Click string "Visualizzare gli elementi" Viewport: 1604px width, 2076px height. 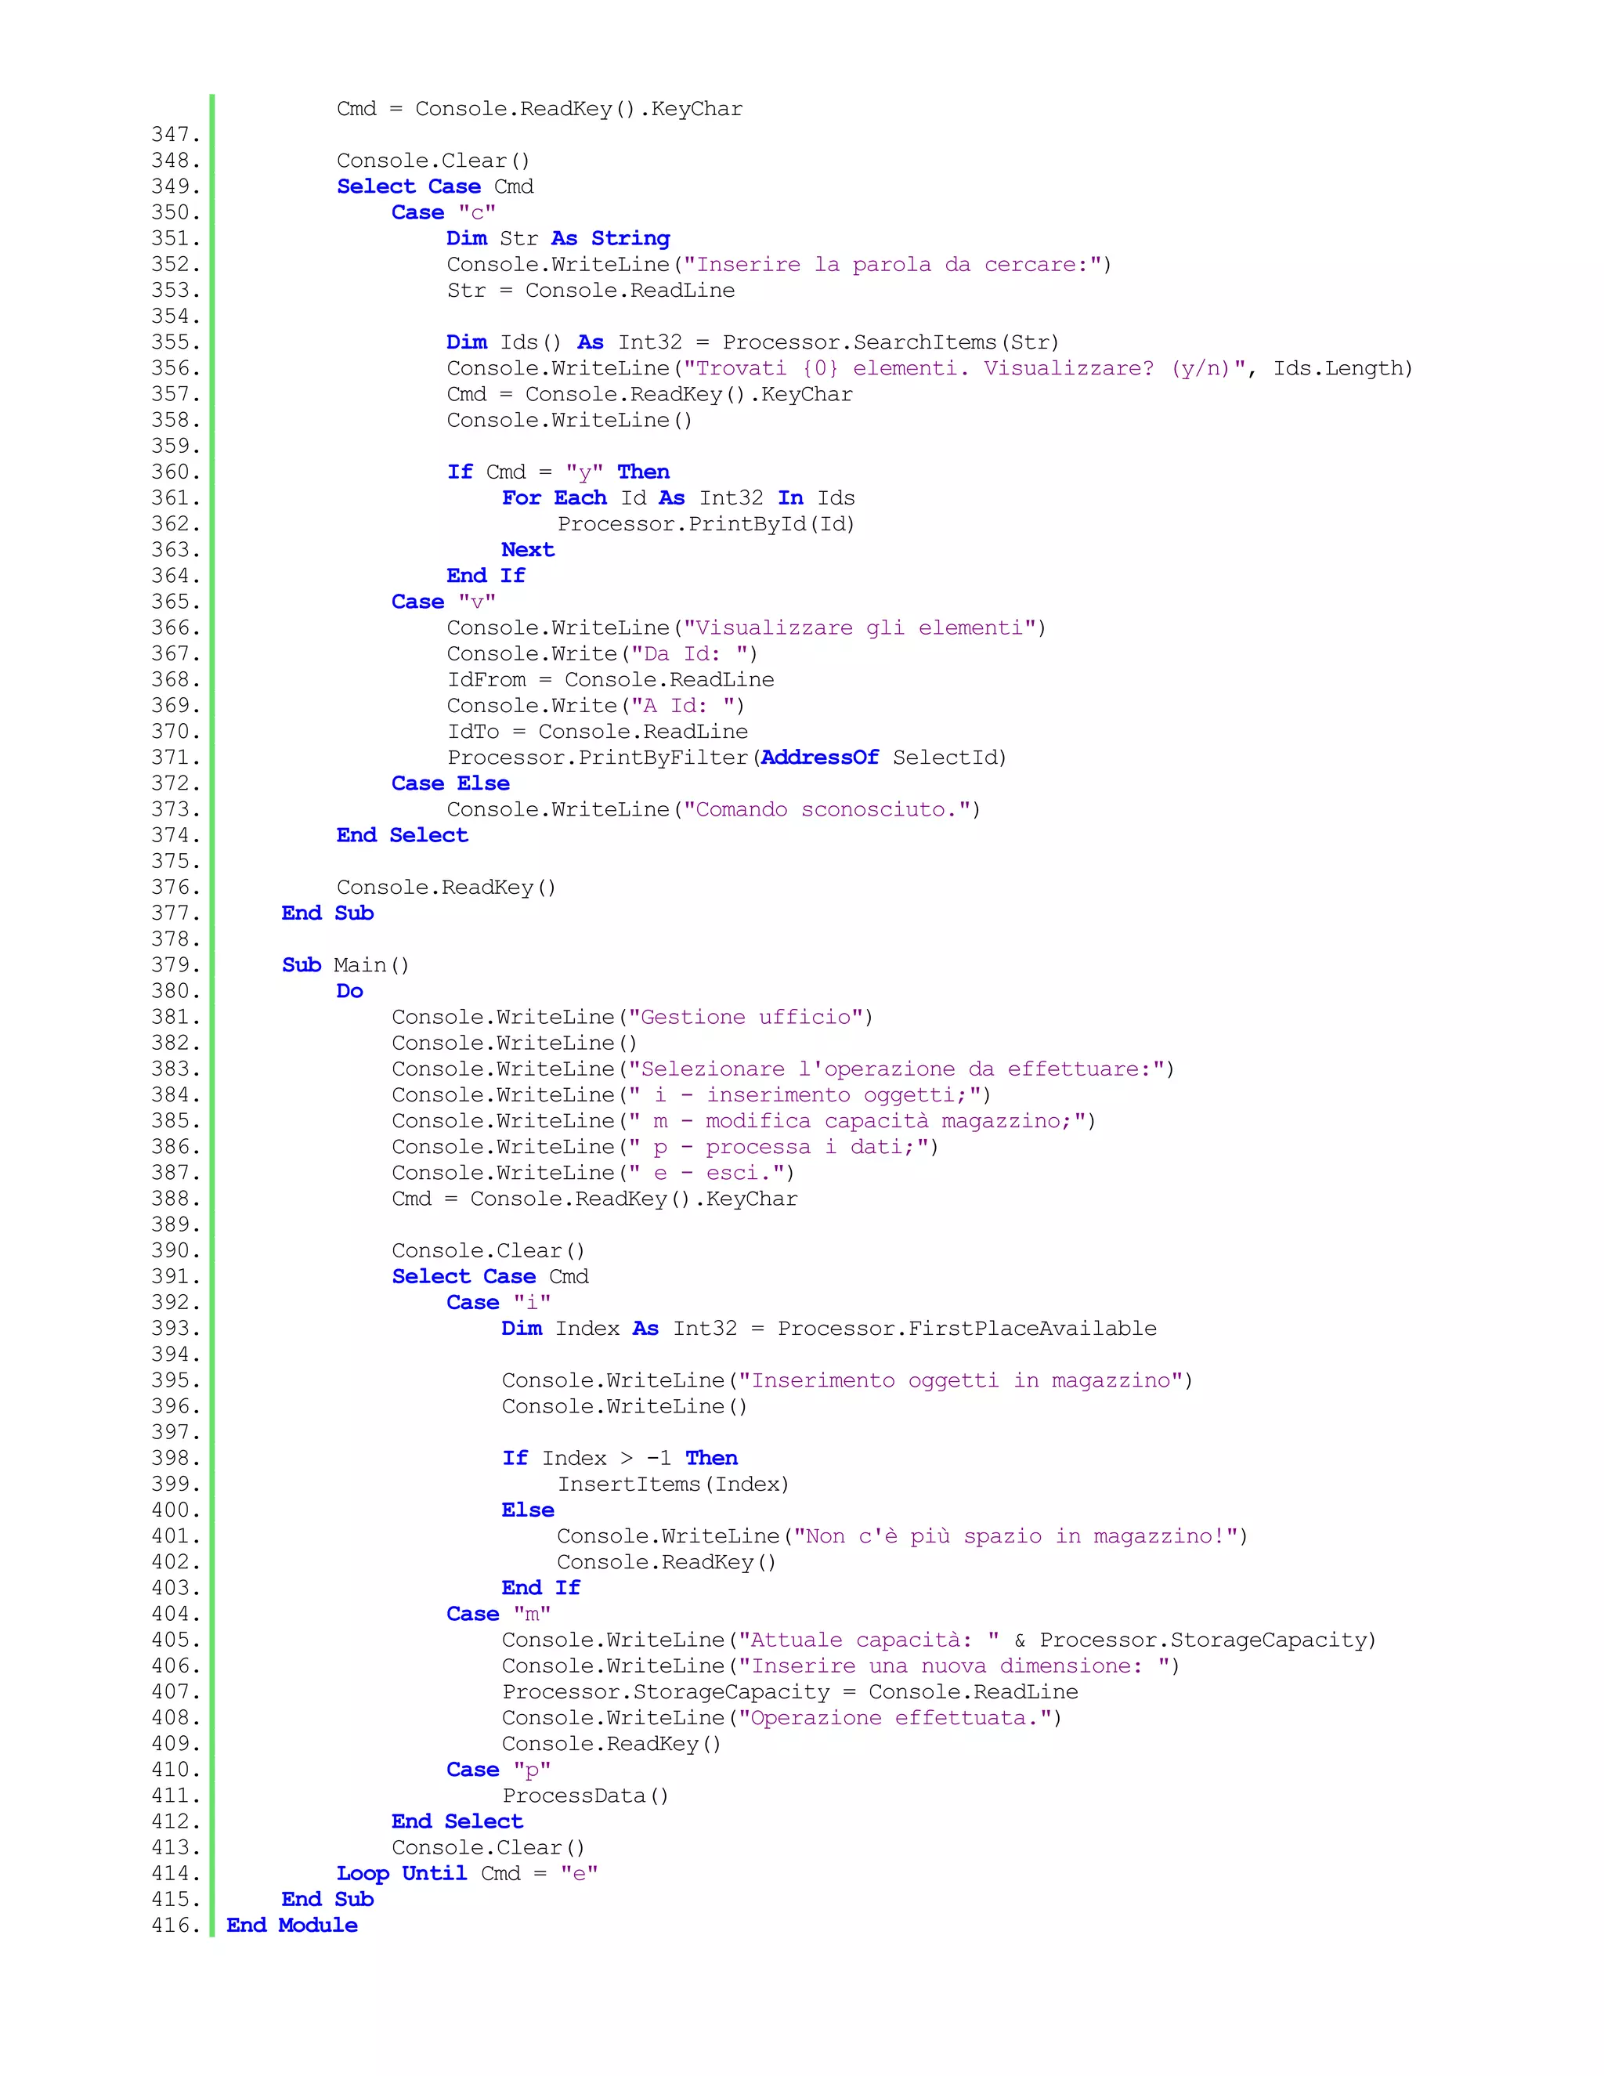pyautogui.click(x=859, y=628)
